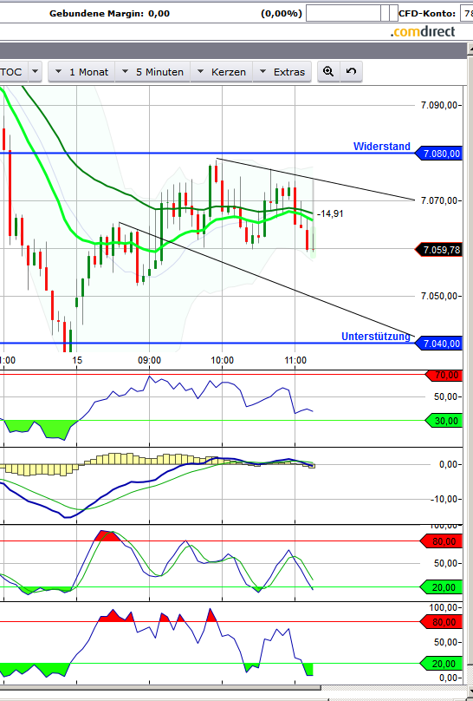Open the 5 Minuten interval dropdown

coord(152,72)
